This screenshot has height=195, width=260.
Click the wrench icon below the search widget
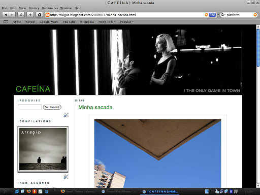tap(66, 115)
